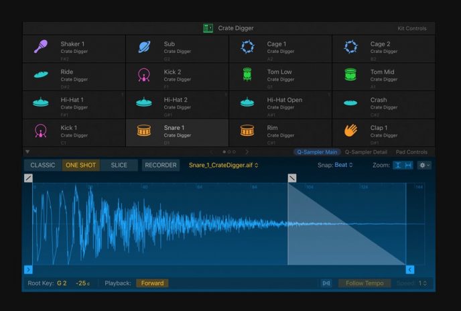
Task: Click the Cage 1 ring icon
Action: click(x=247, y=47)
